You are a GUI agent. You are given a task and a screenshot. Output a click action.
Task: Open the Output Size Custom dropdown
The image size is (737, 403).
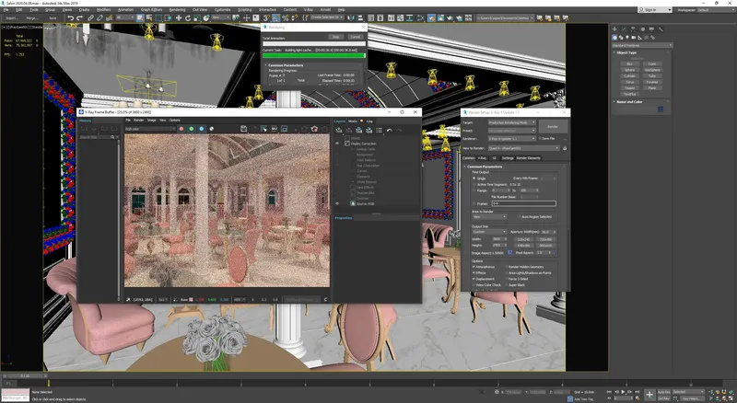tap(489, 232)
